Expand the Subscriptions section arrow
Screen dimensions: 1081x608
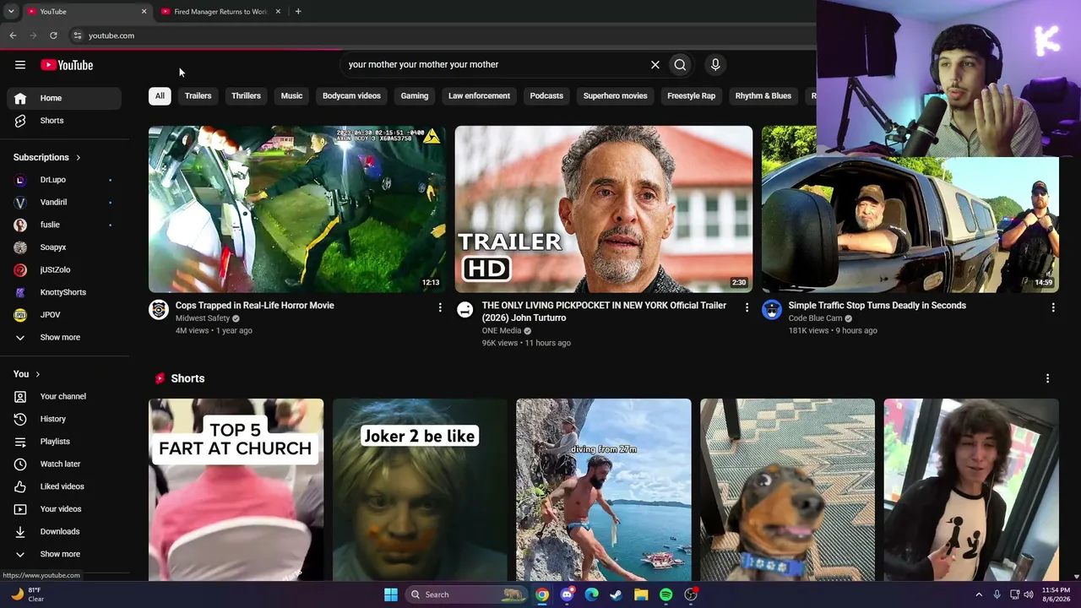click(79, 157)
